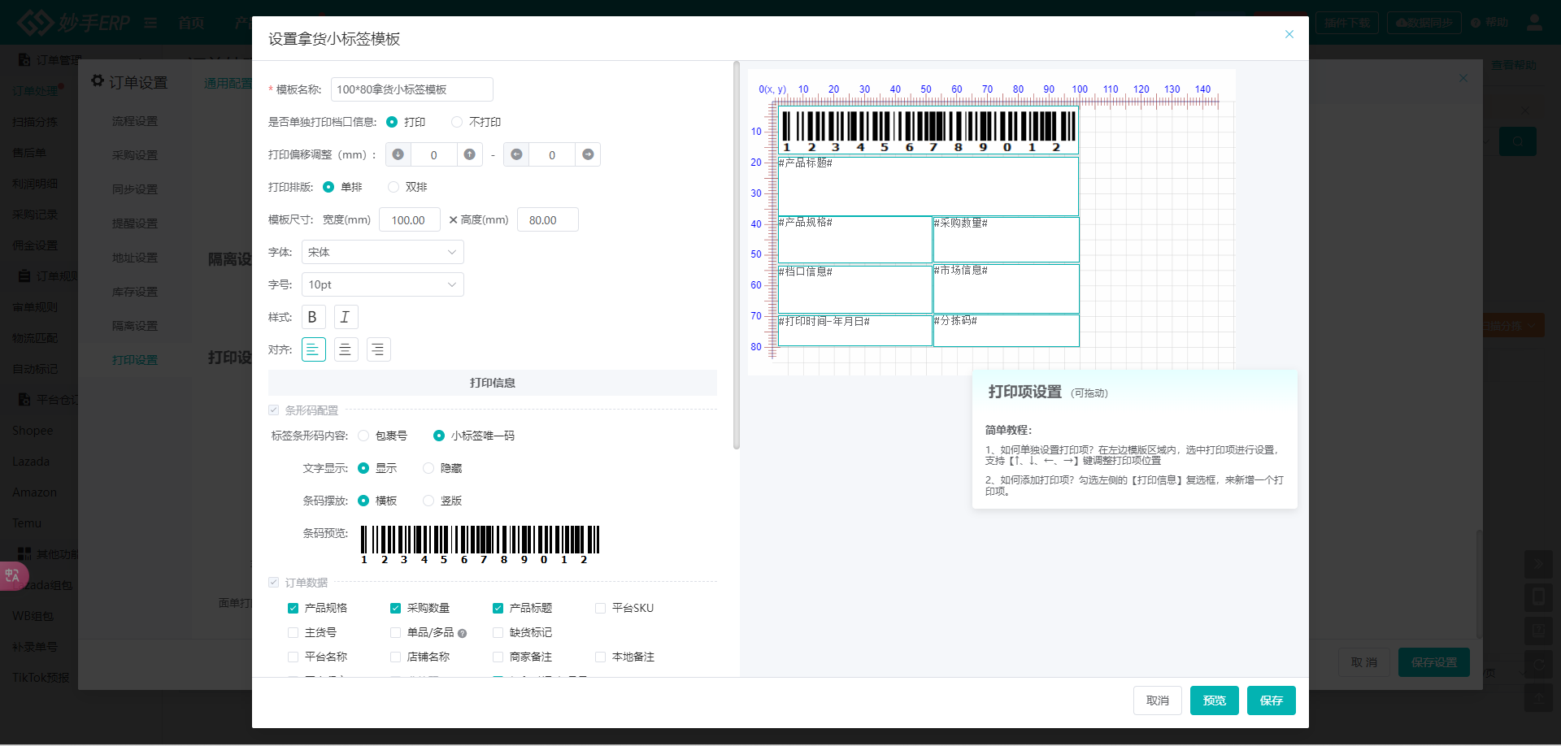Image resolution: width=1561 pixels, height=746 pixels.
Task: Click the horizontal offset value field
Action: [x=552, y=154]
